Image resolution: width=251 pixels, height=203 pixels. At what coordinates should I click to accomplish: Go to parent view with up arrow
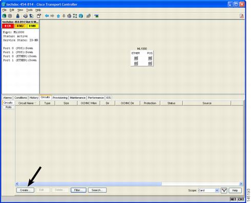[58, 16]
